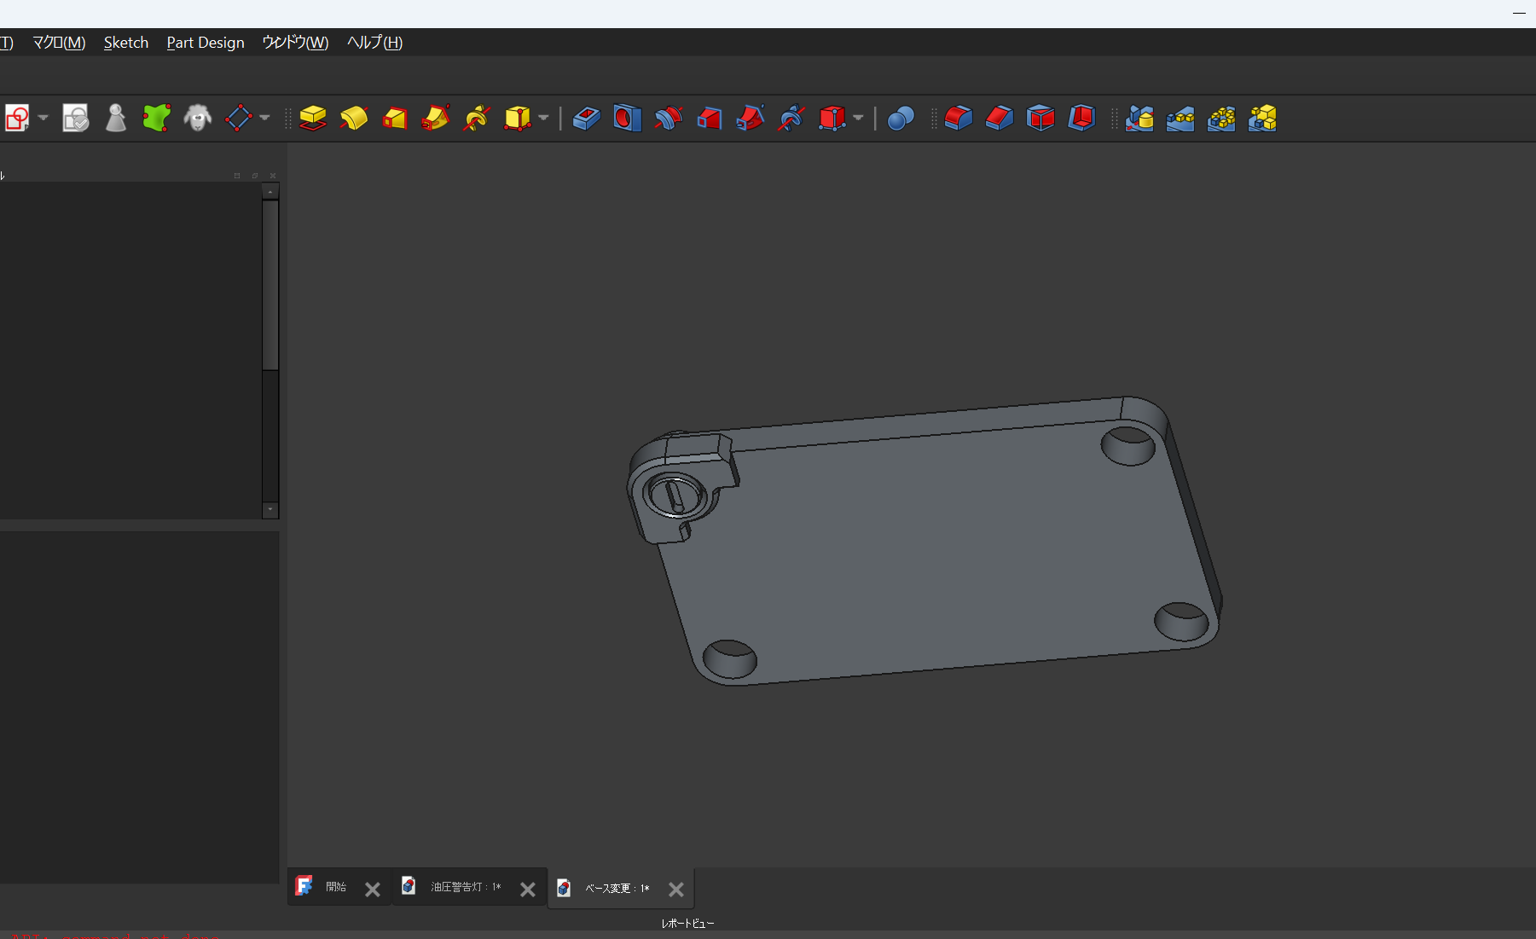Click the Pocket tool icon
1536x939 pixels.
pyautogui.click(x=586, y=118)
